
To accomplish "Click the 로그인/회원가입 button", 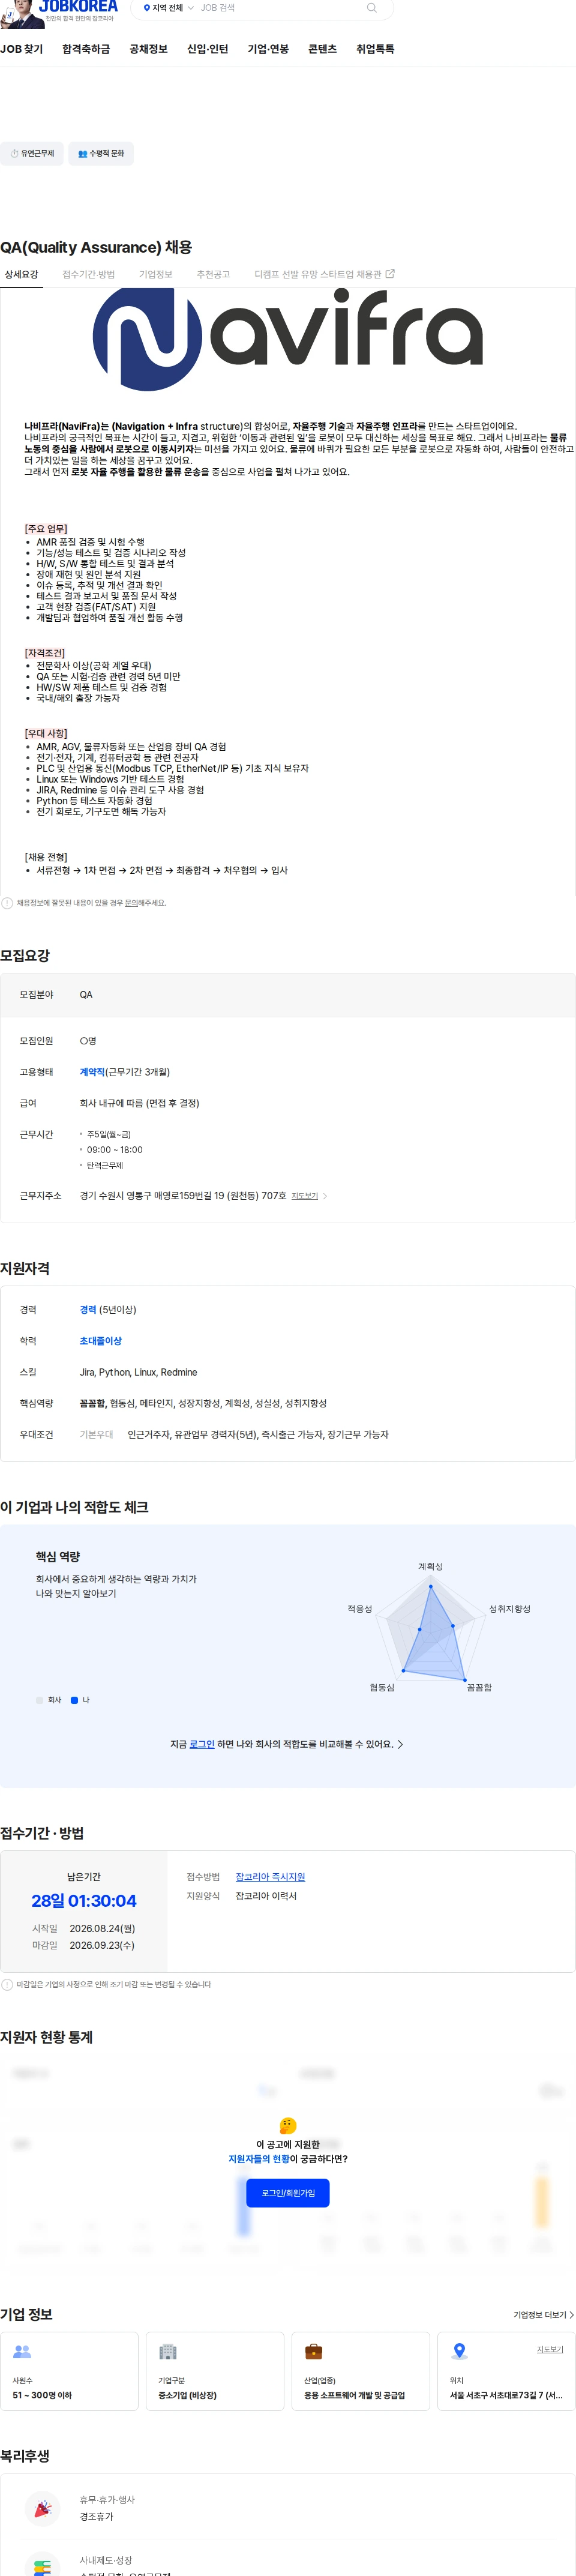I will pyautogui.click(x=288, y=2193).
